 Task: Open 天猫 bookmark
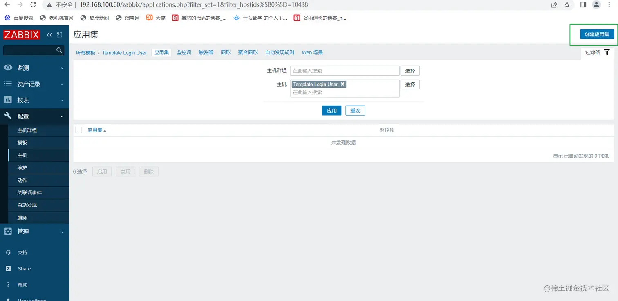156,18
